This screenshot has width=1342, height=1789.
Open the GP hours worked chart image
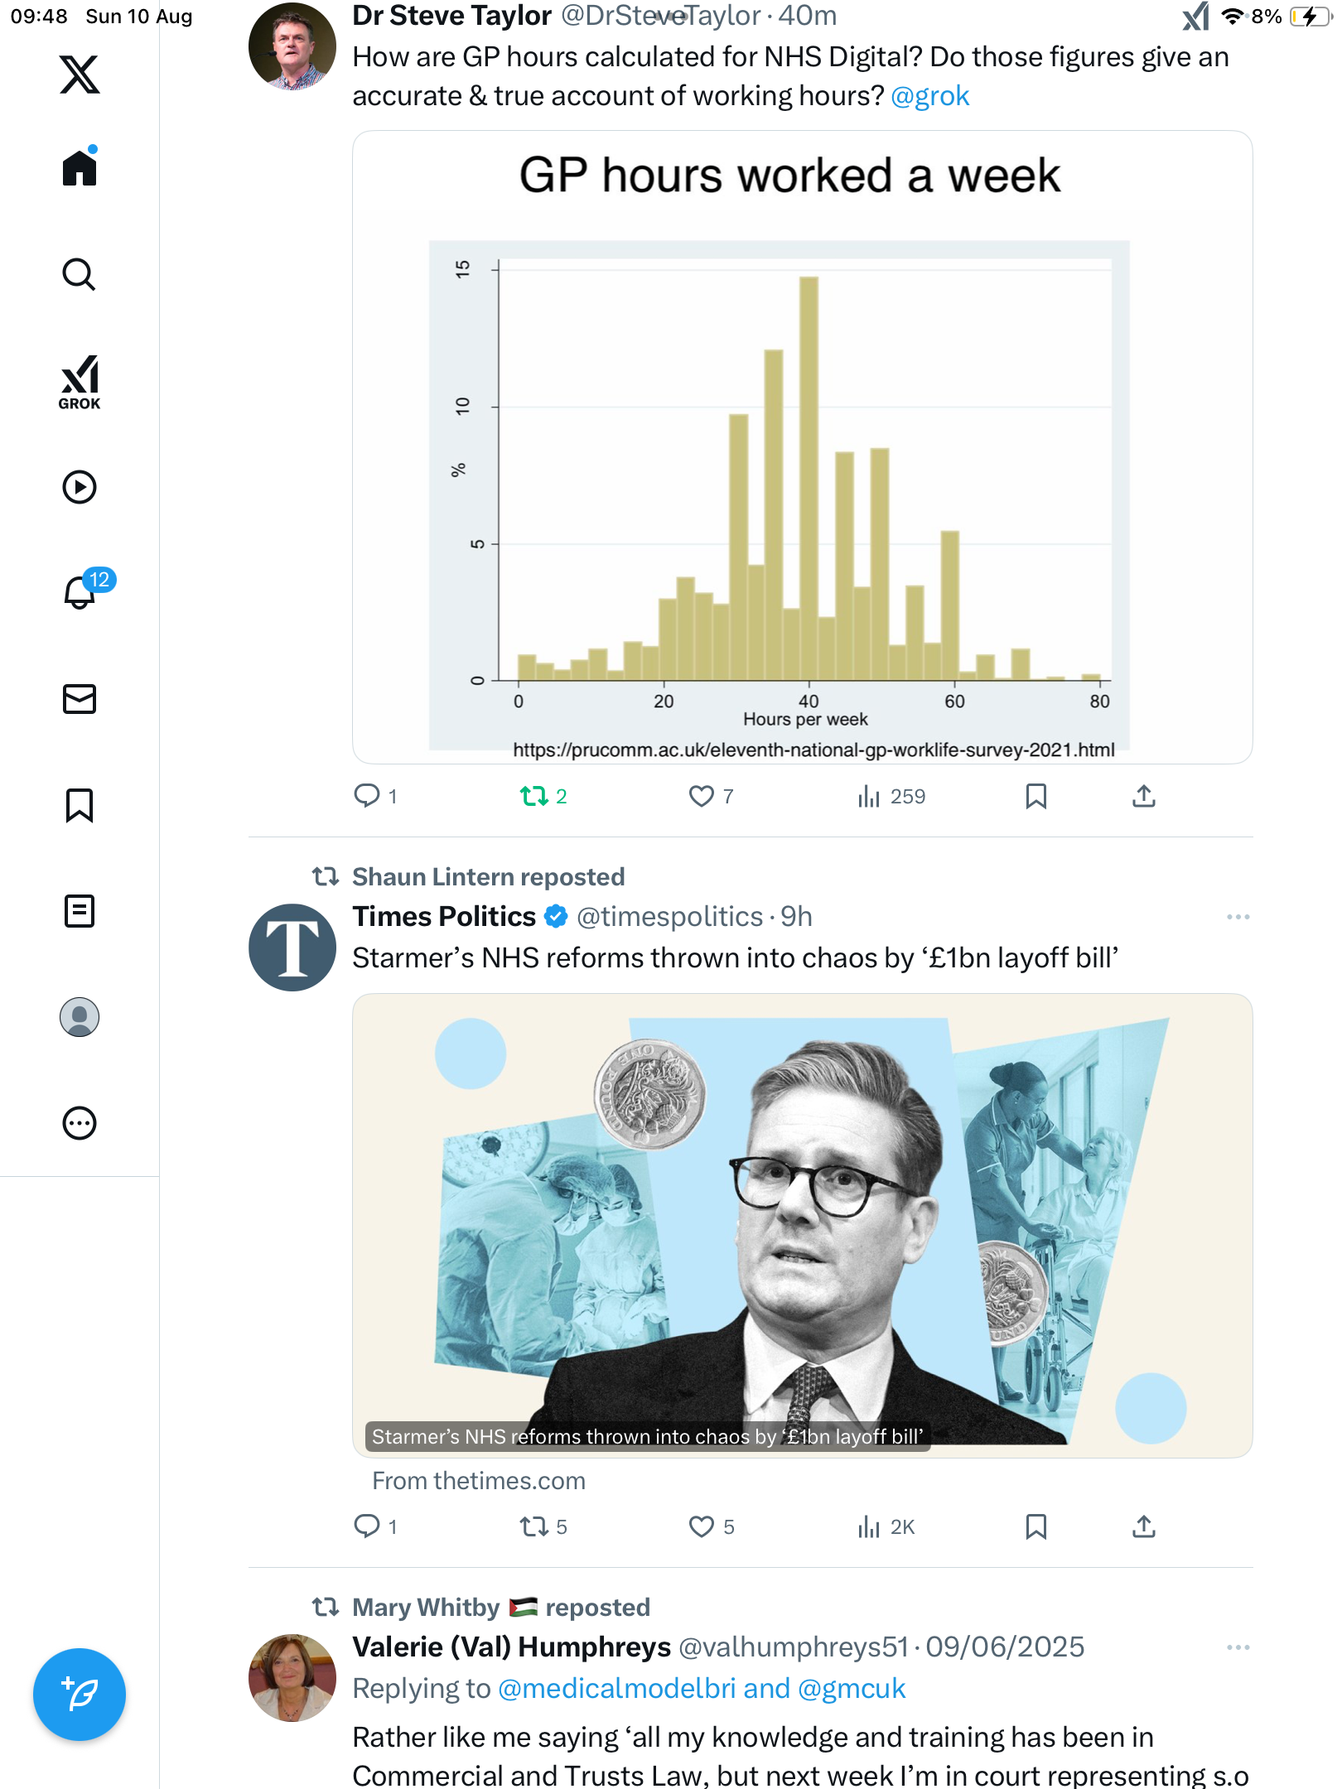tap(802, 447)
